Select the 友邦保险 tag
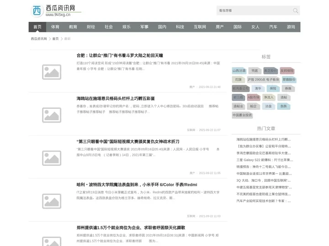This screenshot has height=246, width=329. [287, 71]
